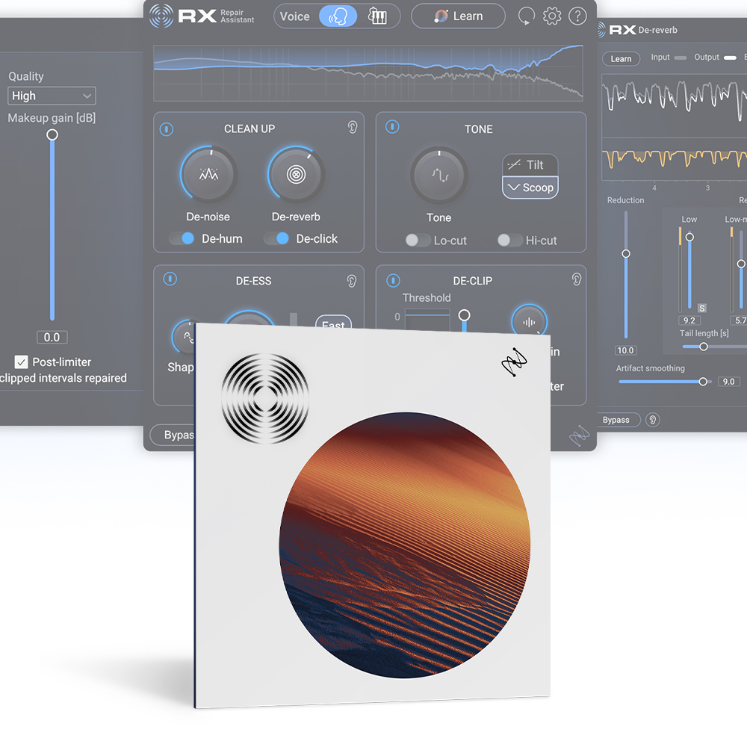Toggle the TONE module power button
Image resolution: width=747 pixels, height=747 pixels.
[x=392, y=127]
